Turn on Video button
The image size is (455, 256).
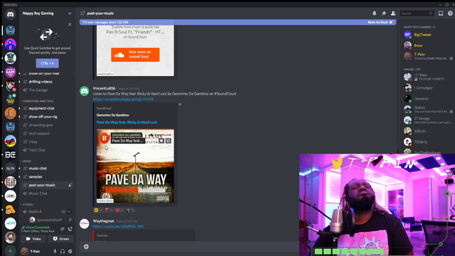[x=33, y=239]
